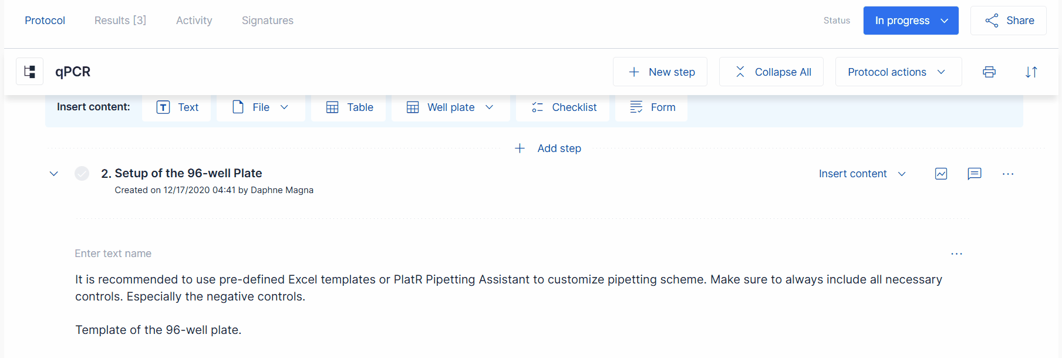
Task: Collapse the Setup of 96-well Plate step
Action: click(54, 173)
